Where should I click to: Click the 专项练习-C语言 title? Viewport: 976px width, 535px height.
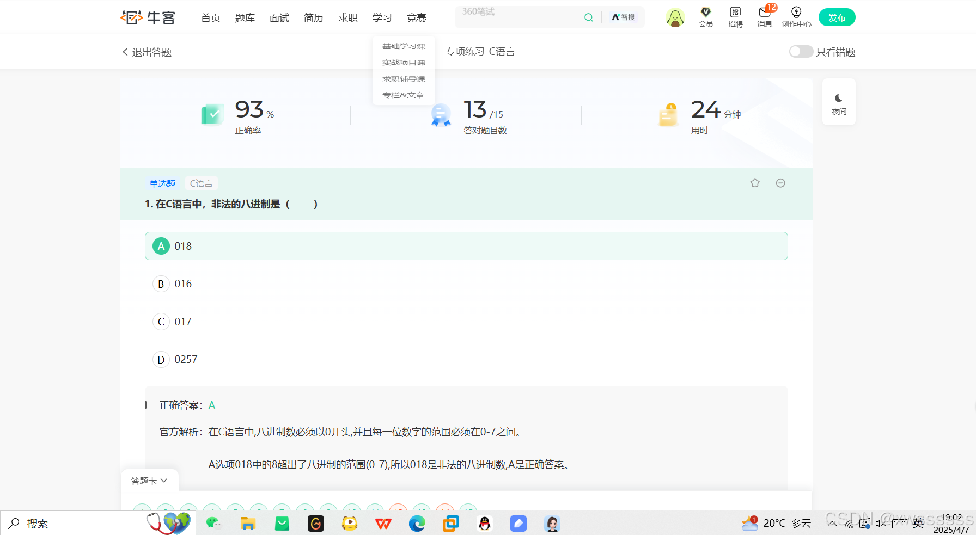[x=480, y=52]
